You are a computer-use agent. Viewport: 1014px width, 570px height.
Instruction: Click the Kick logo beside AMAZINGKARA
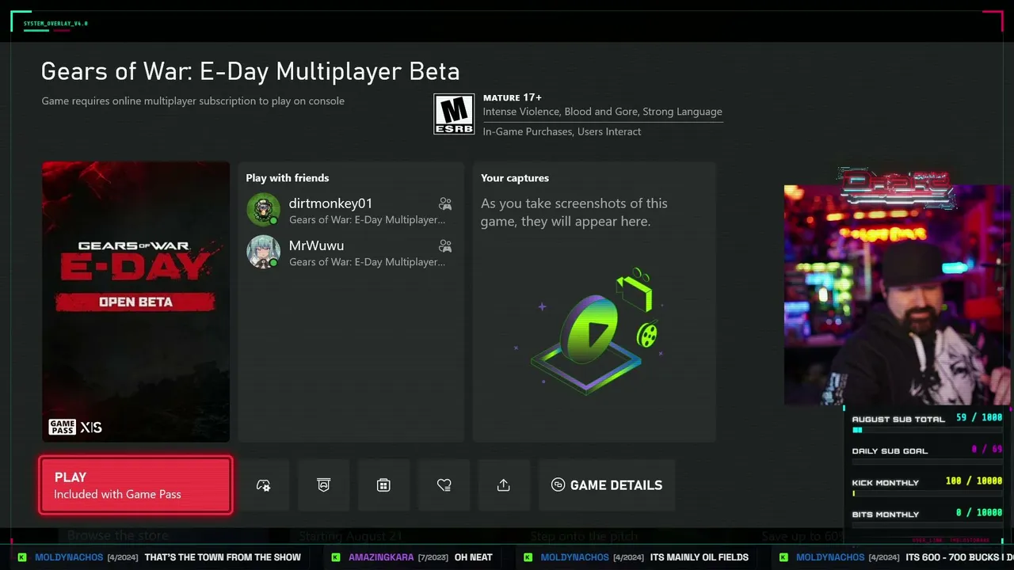(x=336, y=557)
